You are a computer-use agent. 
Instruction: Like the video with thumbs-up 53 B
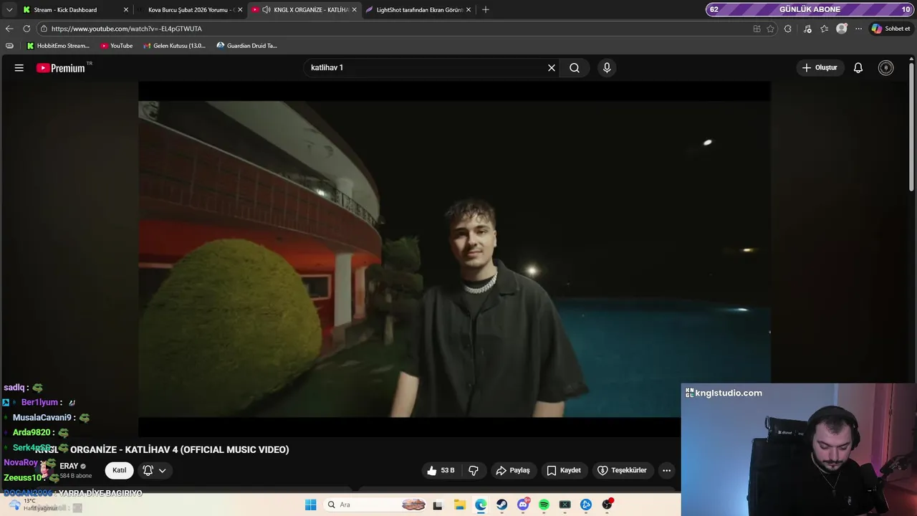pyautogui.click(x=441, y=470)
